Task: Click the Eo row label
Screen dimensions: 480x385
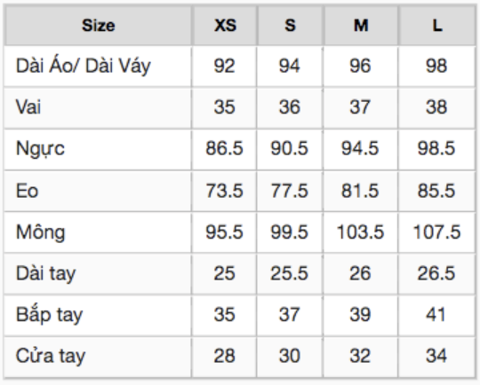Action: 27,191
